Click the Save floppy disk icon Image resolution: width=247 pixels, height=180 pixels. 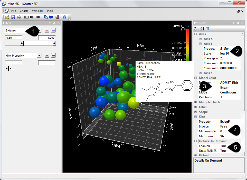[x=13, y=17]
